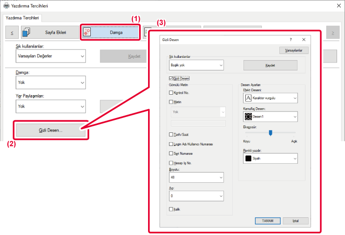The height and width of the screenshot is (235, 345).
Task: Click the Sayfa Ekleri tab icon
Action: [26, 33]
